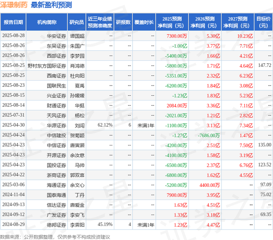Click researcher 余汝意
Image resolution: width=273 pixels, height=240 pixels.
77,155
